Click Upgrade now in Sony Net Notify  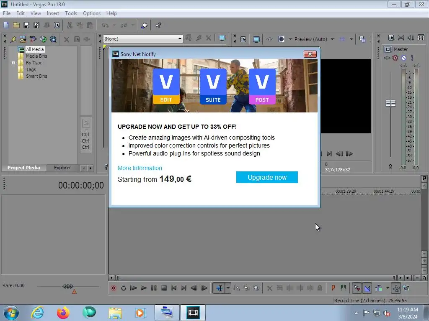tap(267, 177)
